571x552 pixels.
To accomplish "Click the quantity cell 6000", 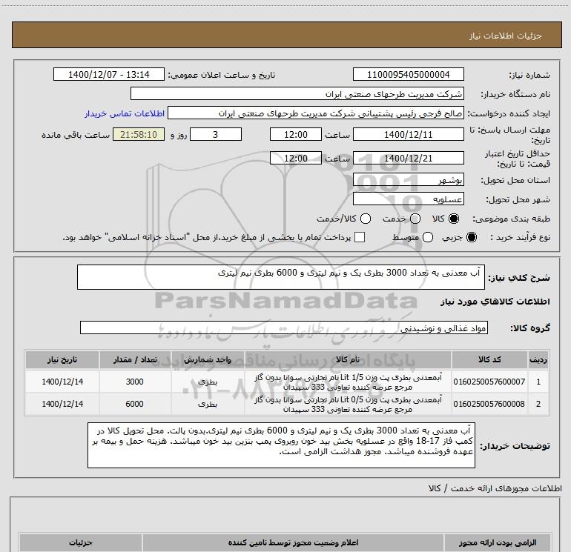I will click(x=135, y=404).
